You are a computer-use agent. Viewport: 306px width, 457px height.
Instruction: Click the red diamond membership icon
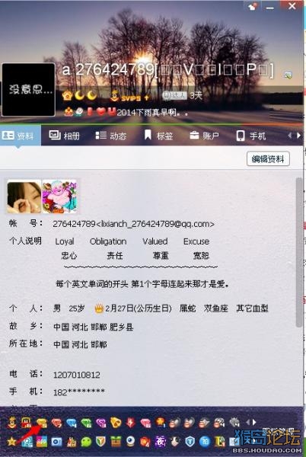pos(56,422)
